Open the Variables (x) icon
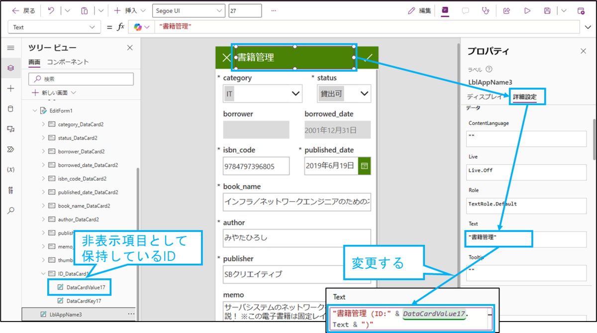The image size is (597, 333). [10, 170]
